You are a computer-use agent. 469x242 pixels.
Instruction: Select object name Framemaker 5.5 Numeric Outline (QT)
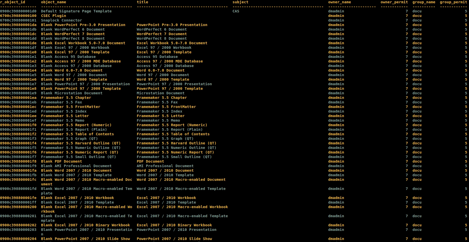click(81, 148)
